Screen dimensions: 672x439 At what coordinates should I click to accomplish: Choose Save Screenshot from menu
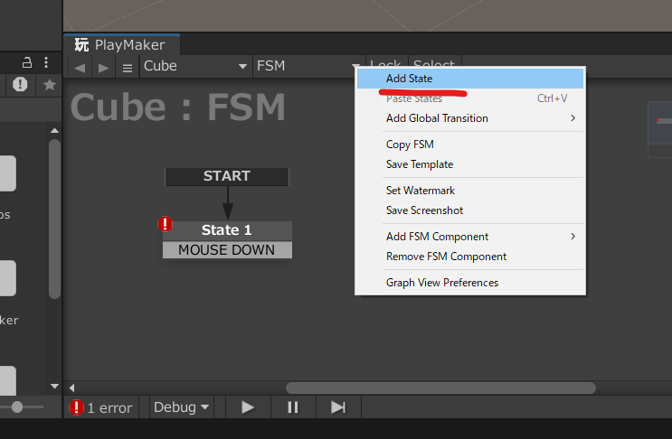tap(470, 210)
